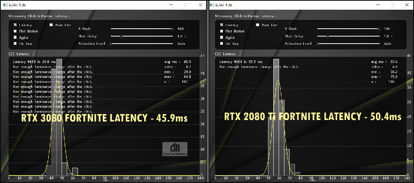Uncheck Latency in the RTX 2080 Ti window
This screenshot has width=414, height=183.
coord(221,25)
